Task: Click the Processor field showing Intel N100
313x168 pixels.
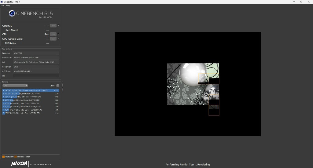Action: (x=36, y=53)
